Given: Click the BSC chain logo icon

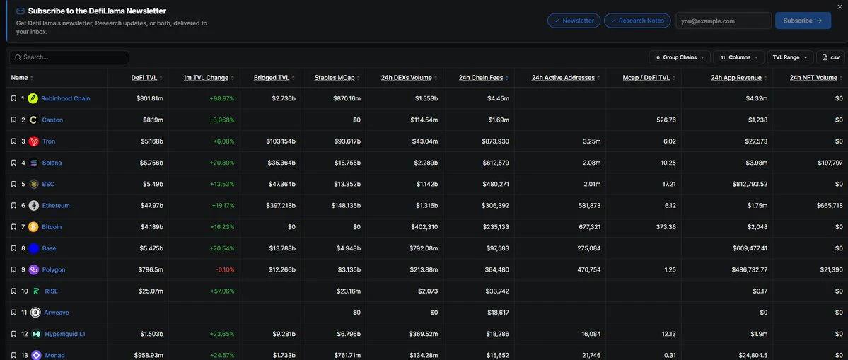Looking at the screenshot, I should point(34,185).
